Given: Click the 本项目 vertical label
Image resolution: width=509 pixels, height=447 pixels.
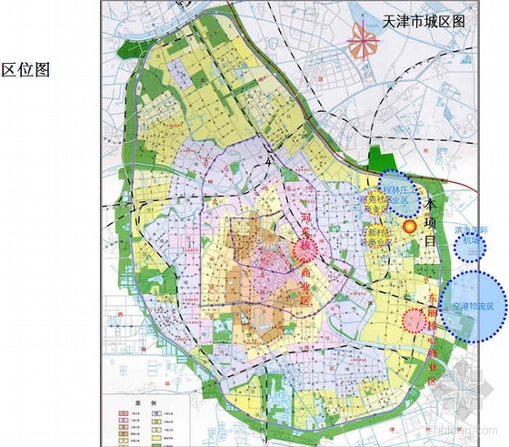Looking at the screenshot, I should click(431, 223).
